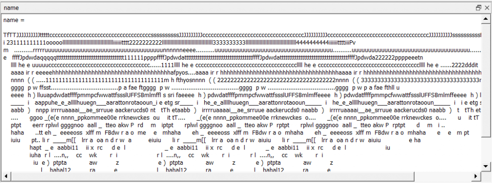Click the horizontal scrollbar right arrow
The height and width of the screenshot is (183, 492).
pyautogui.click(x=477, y=176)
